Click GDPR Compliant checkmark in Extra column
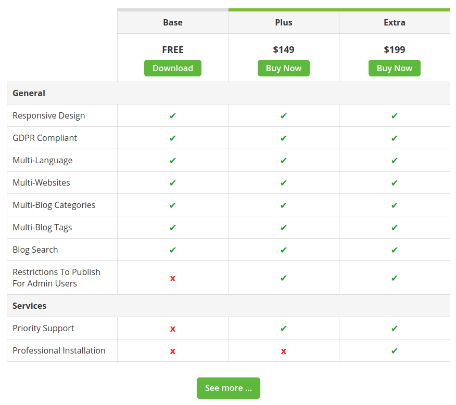 coord(395,138)
